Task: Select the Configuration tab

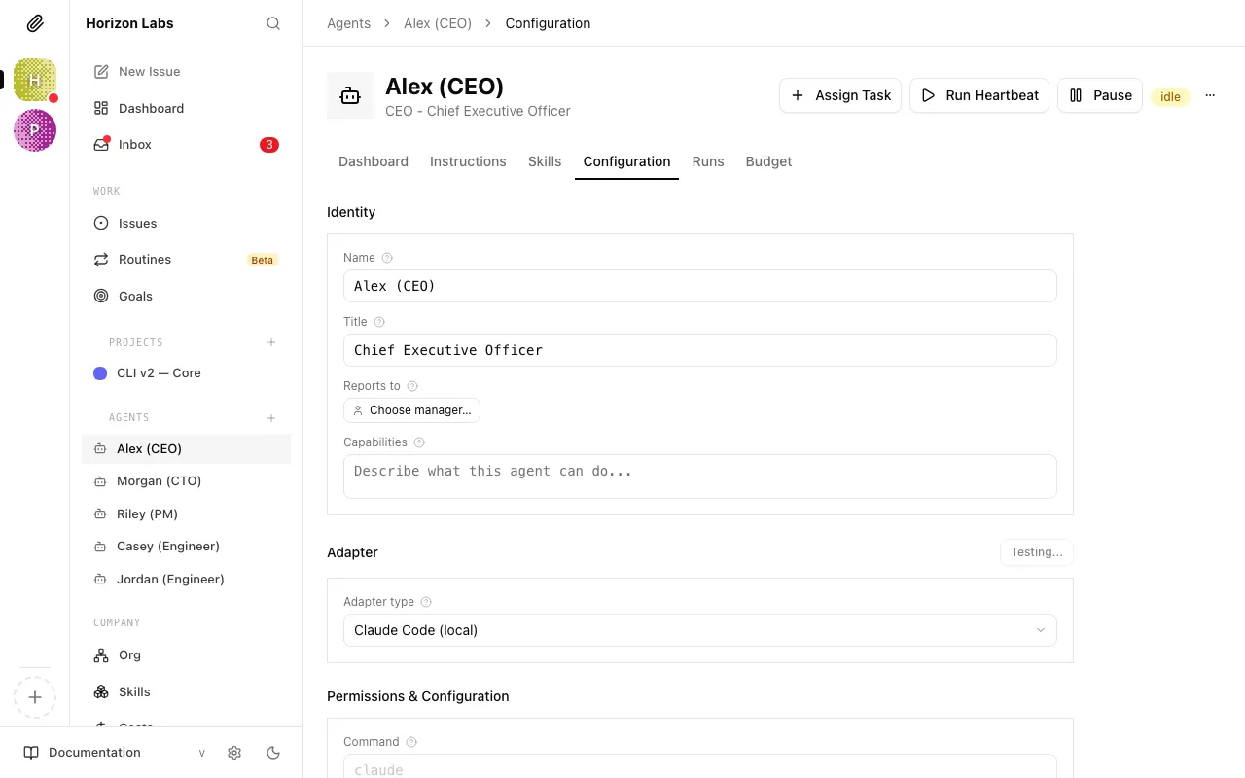Action: point(626,161)
